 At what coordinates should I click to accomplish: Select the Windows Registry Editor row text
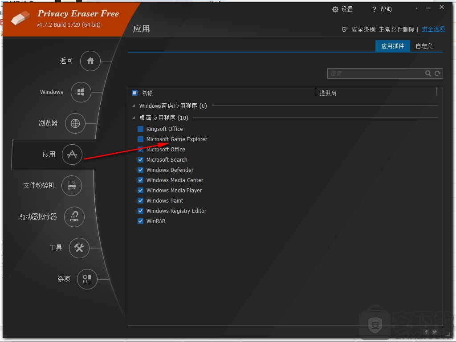click(176, 211)
